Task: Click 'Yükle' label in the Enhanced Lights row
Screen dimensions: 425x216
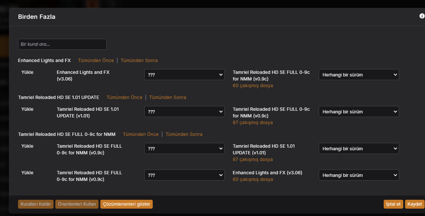Action: coord(27,72)
